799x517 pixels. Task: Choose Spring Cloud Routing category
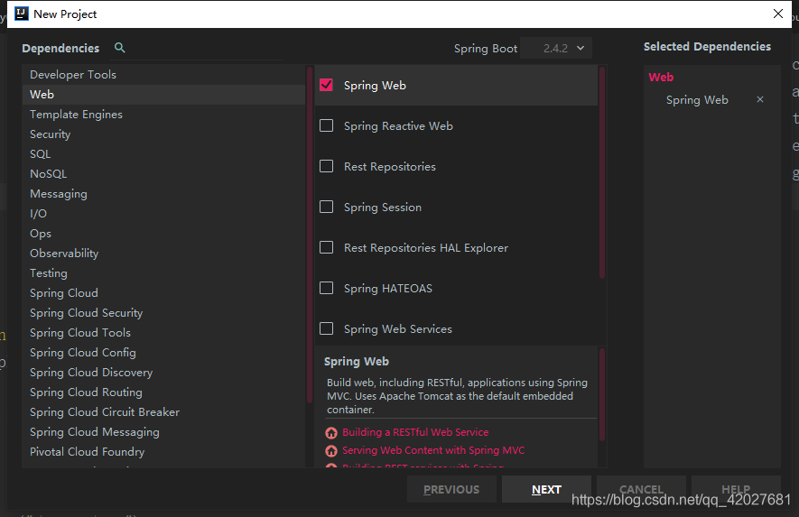163,392
